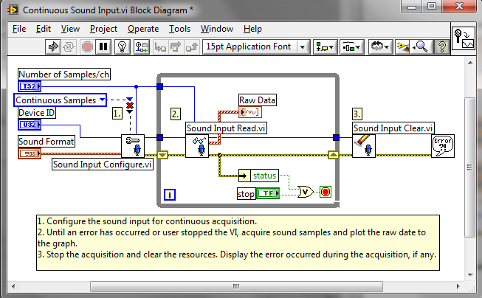Viewport: 482px width, 298px height.
Task: Open the Align Objects dropdown
Action: click(x=326, y=47)
